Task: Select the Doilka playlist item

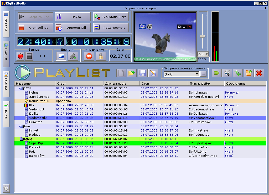Action: pyautogui.click(x=140, y=114)
